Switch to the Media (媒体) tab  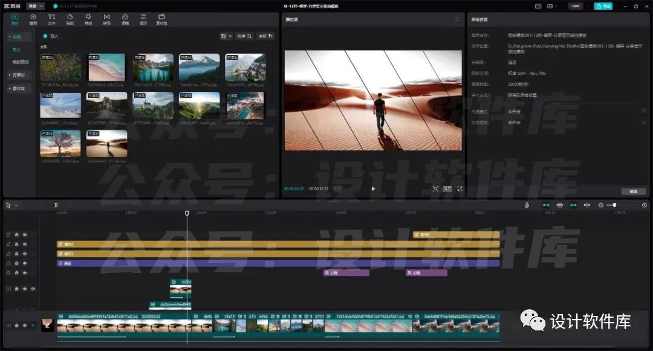(15, 19)
